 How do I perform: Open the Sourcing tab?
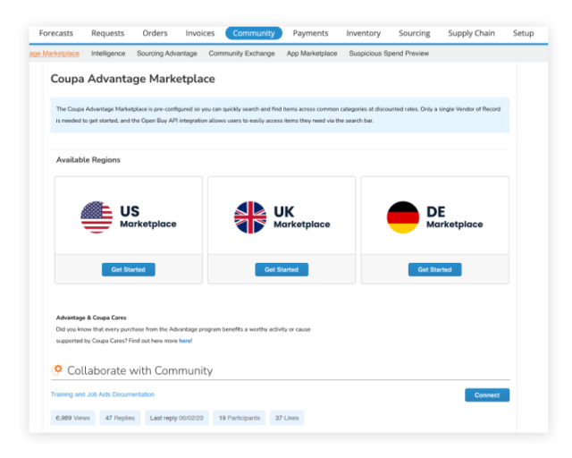414,33
